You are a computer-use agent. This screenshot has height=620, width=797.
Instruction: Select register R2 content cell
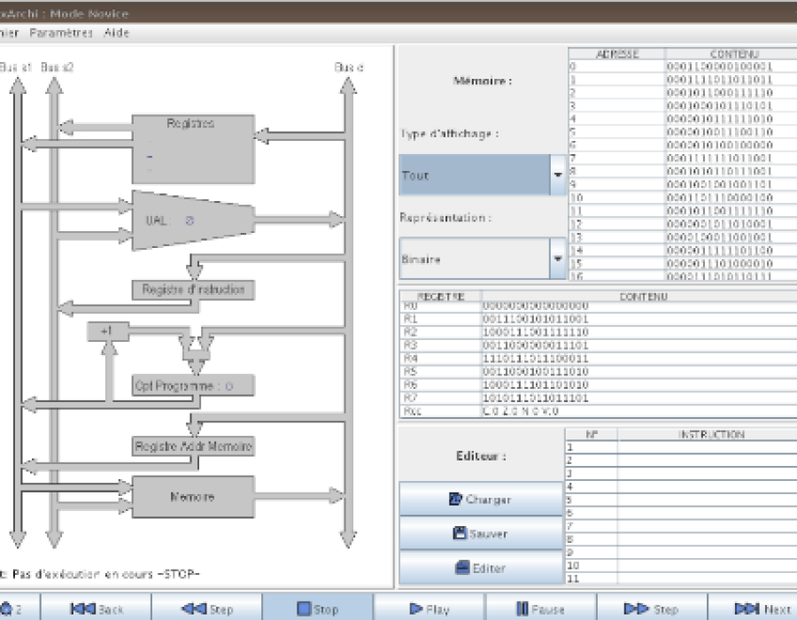pos(639,332)
